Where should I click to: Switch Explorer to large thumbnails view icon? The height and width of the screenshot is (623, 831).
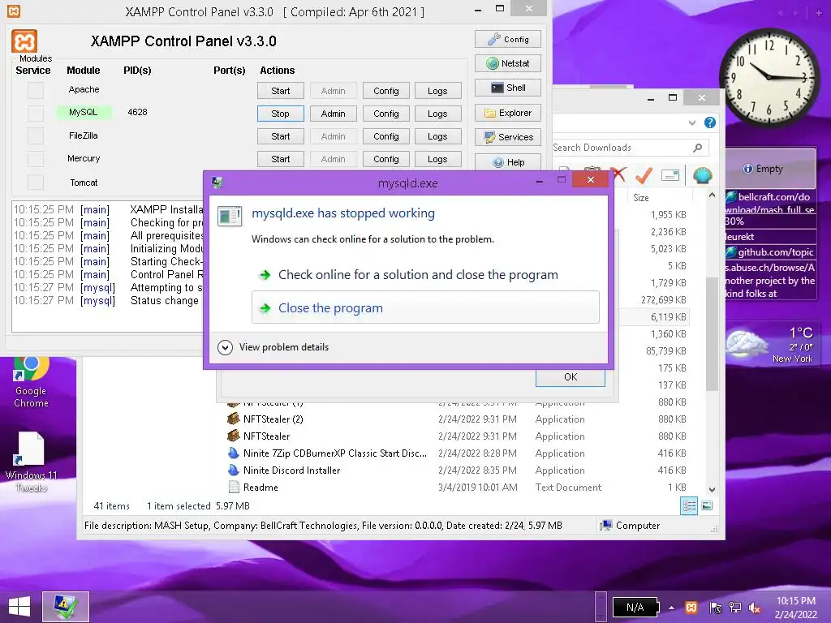pos(707,506)
